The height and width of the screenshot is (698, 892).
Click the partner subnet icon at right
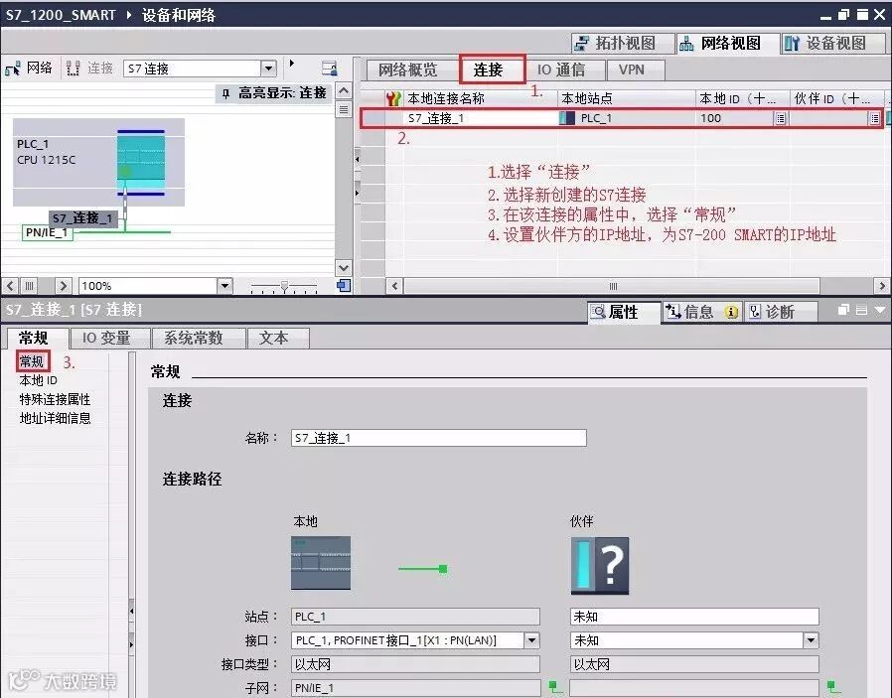click(x=833, y=687)
